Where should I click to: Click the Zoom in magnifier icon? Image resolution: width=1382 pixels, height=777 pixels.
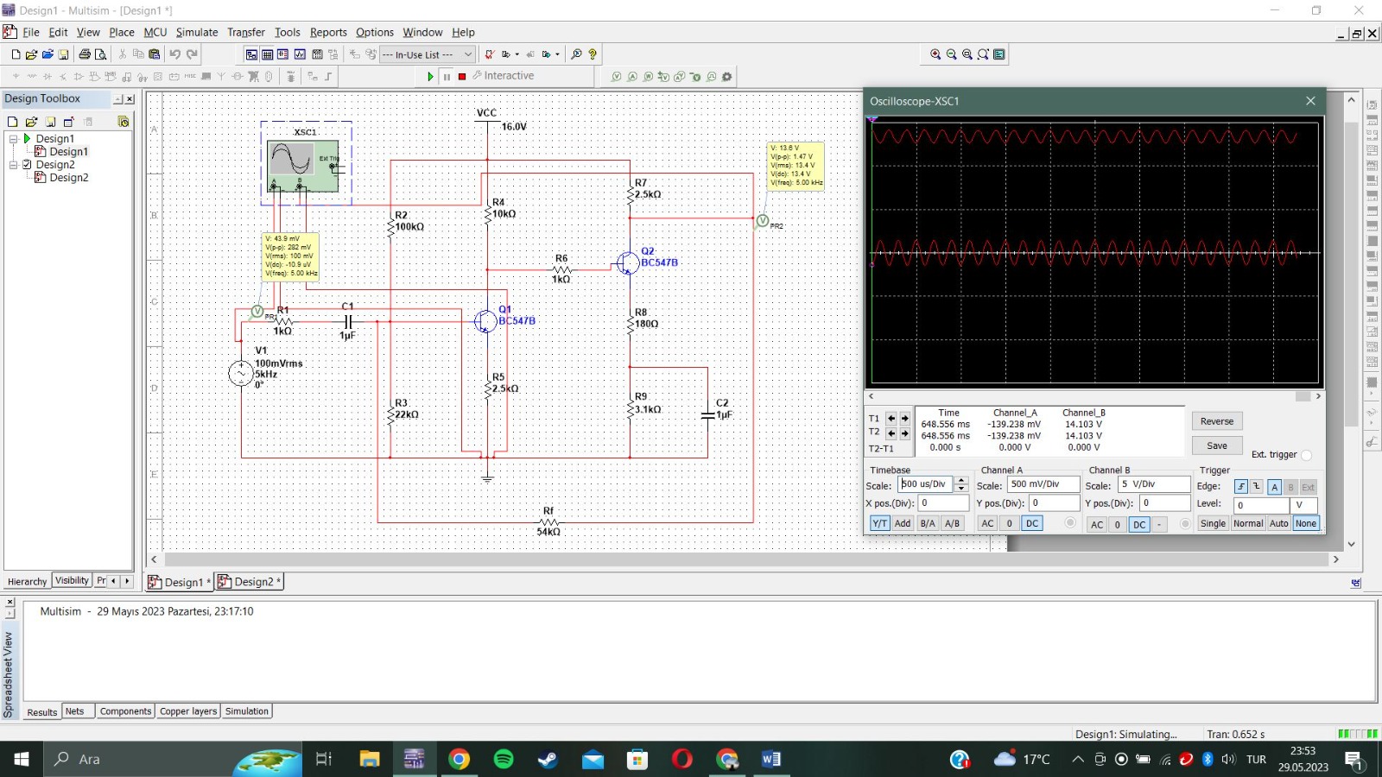tap(935, 54)
